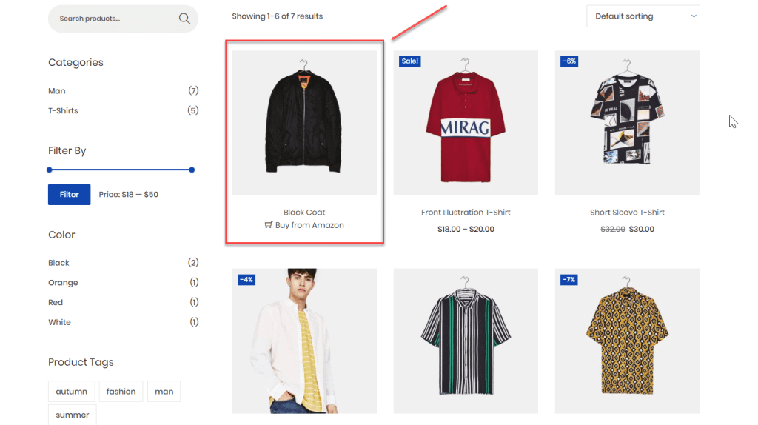This screenshot has height=425, width=758.
Task: Select the autumn product tag
Action: click(72, 392)
